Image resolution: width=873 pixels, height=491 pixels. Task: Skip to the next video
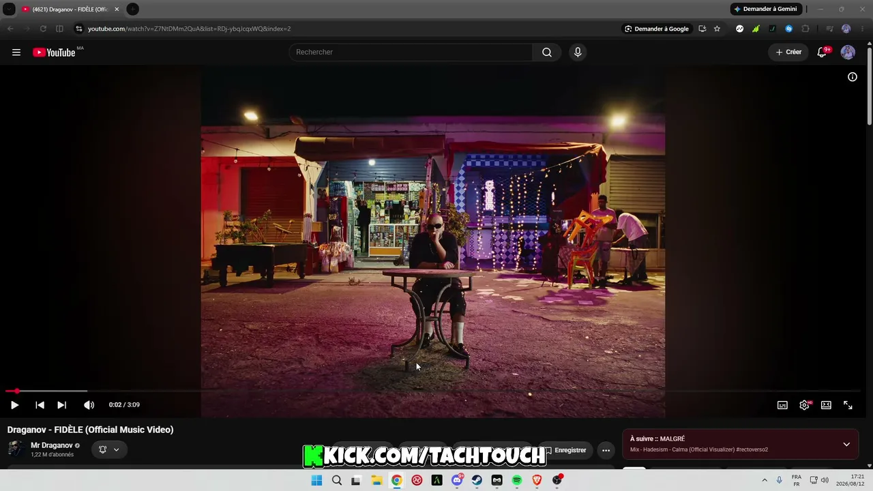coord(61,405)
